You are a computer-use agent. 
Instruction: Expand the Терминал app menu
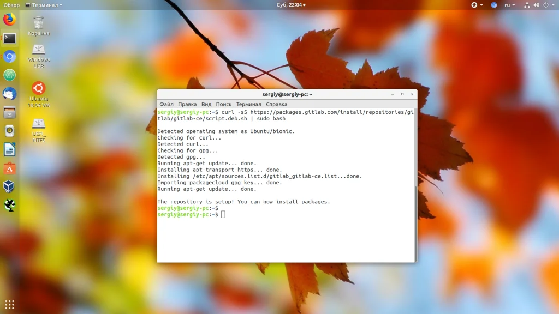tap(44, 5)
